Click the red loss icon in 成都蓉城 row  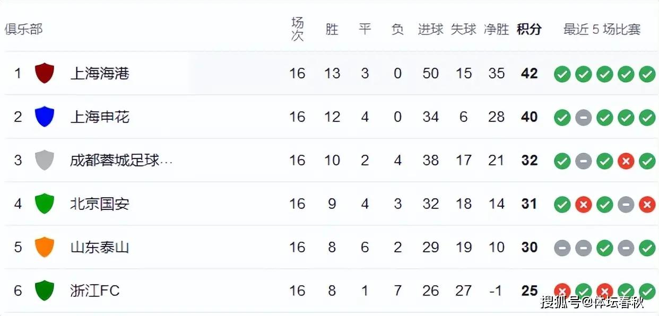coord(626,161)
